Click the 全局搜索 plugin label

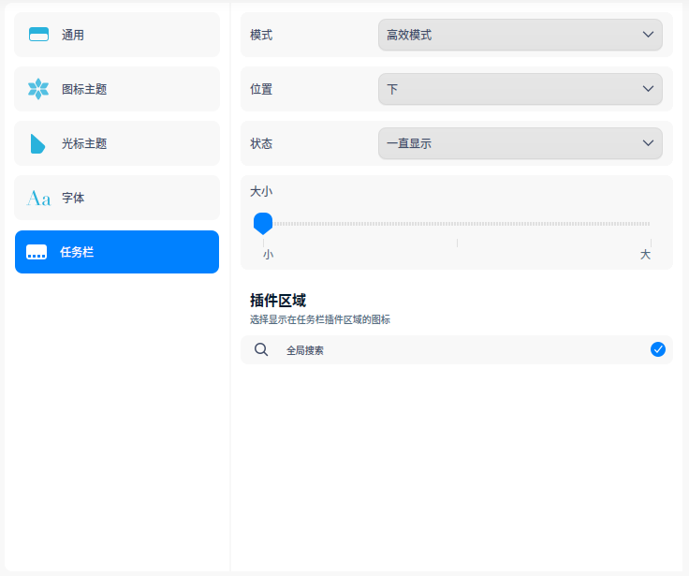[x=305, y=350]
